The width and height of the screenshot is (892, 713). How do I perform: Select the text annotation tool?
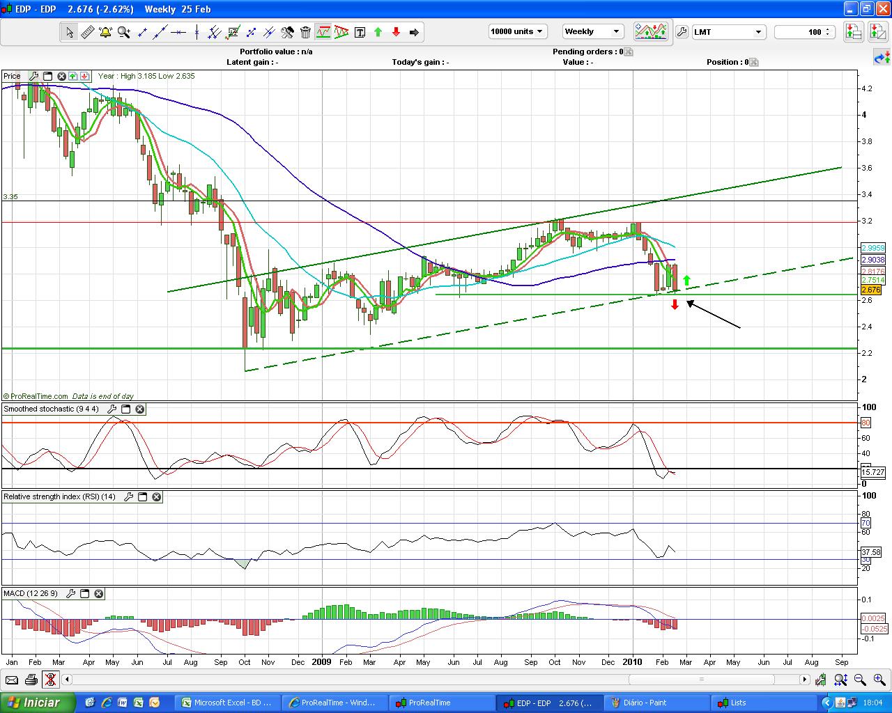click(360, 32)
